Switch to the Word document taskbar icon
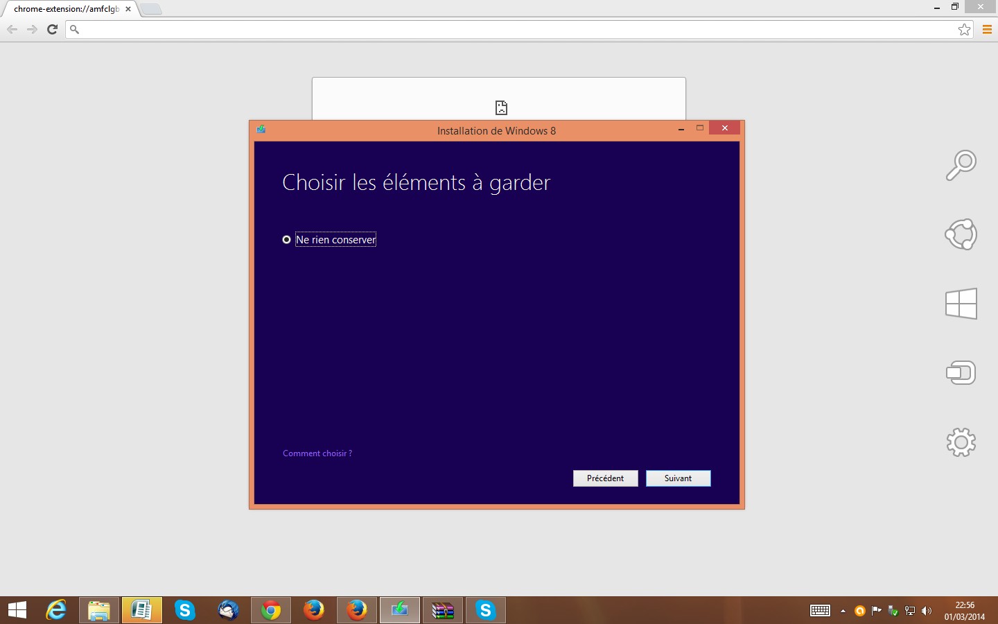The image size is (998, 624). pos(142,610)
